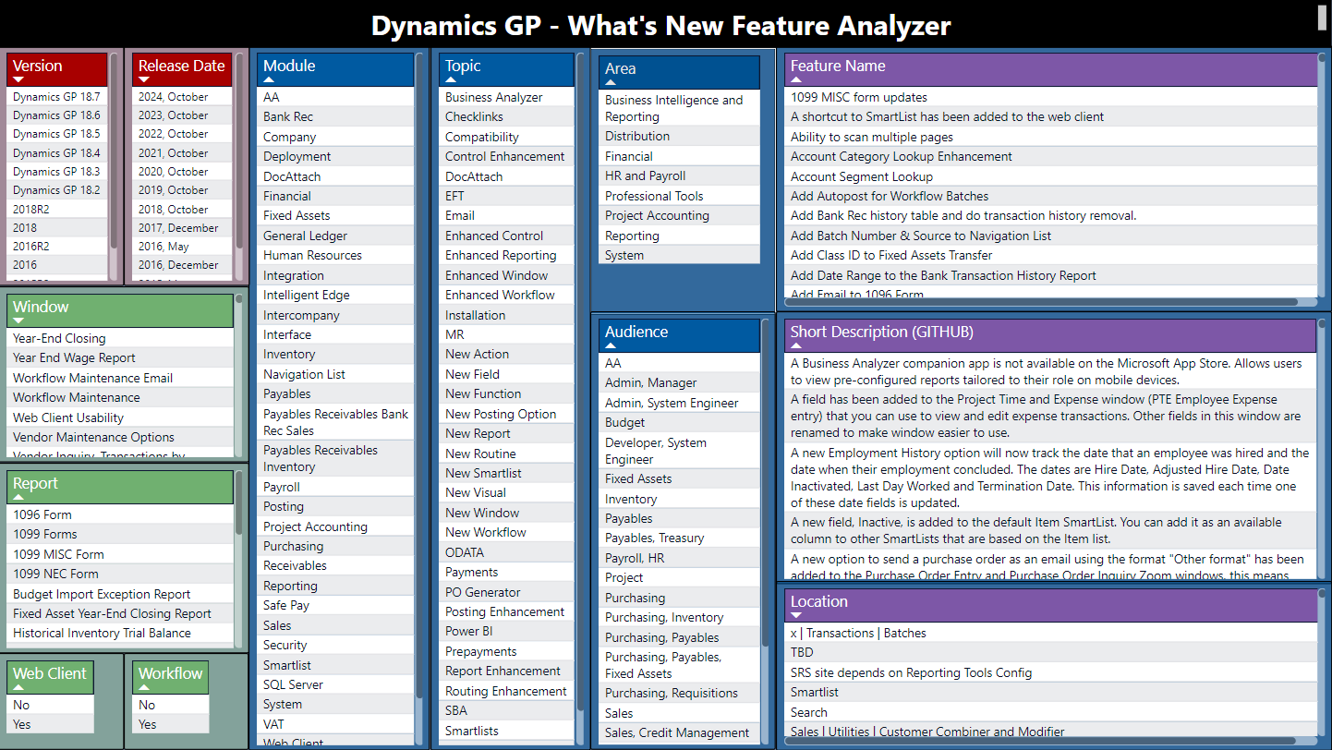Select General Ledger in the Module list

click(335, 236)
